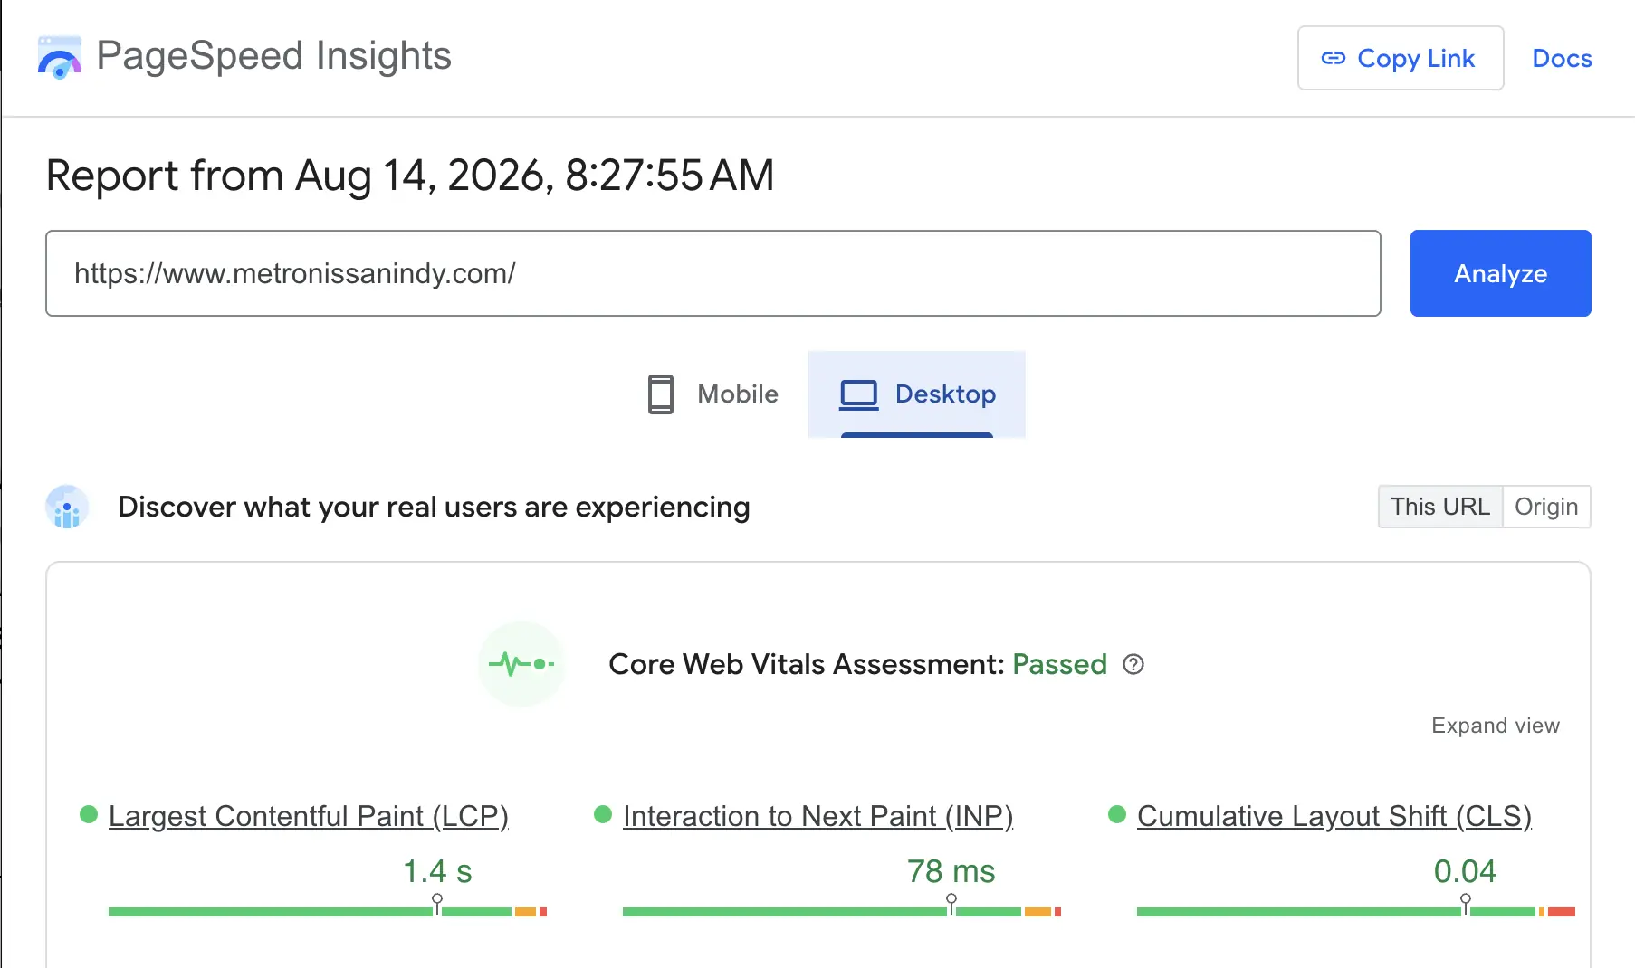This screenshot has width=1635, height=968.
Task: Click the real users experience icon
Action: coord(67,507)
